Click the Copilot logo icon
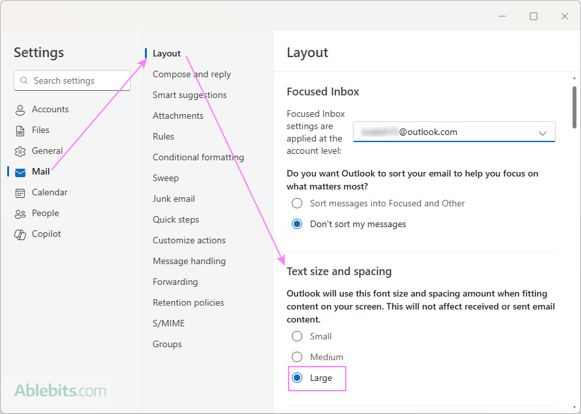 coord(20,234)
